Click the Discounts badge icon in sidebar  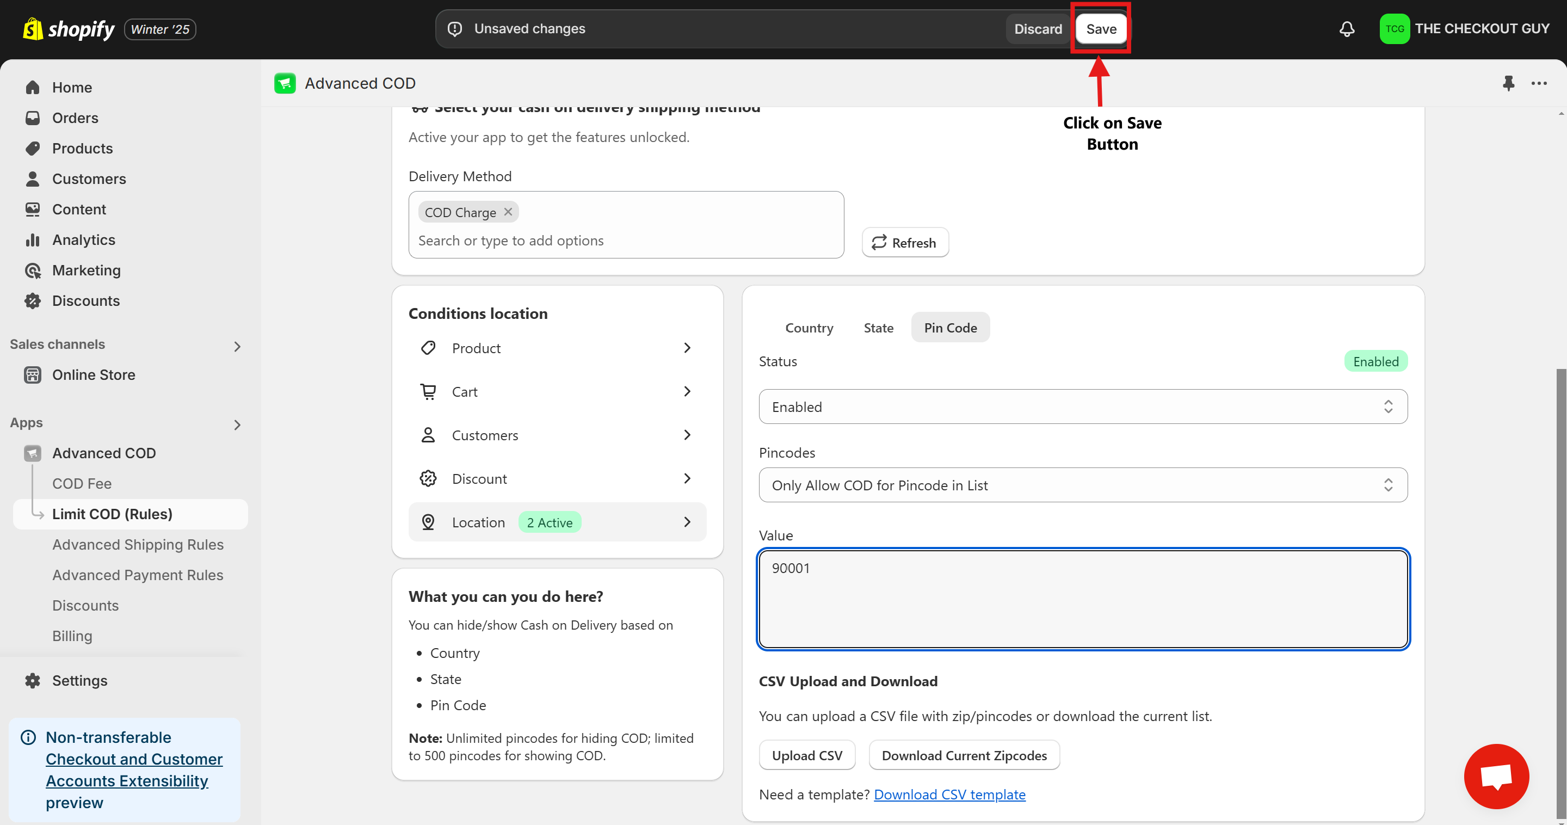(x=33, y=300)
